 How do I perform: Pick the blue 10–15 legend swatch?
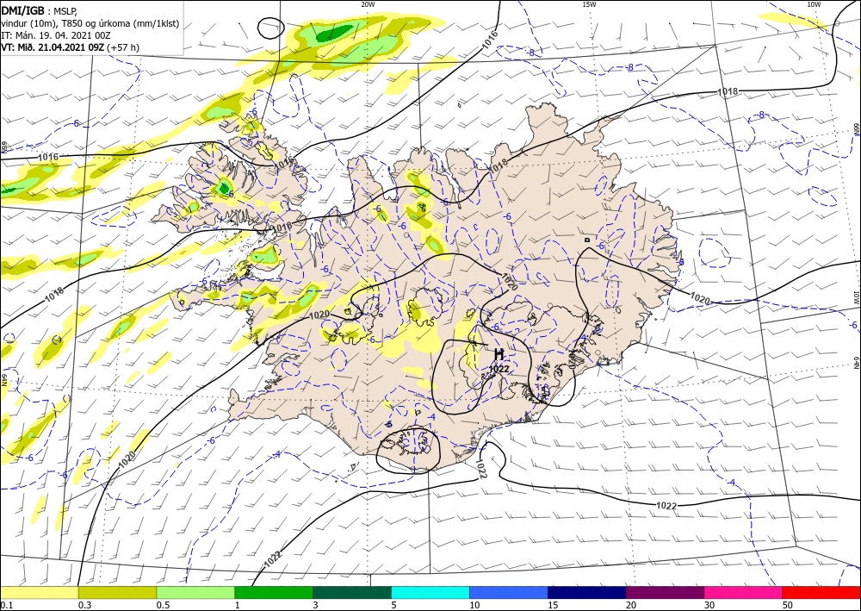509,593
